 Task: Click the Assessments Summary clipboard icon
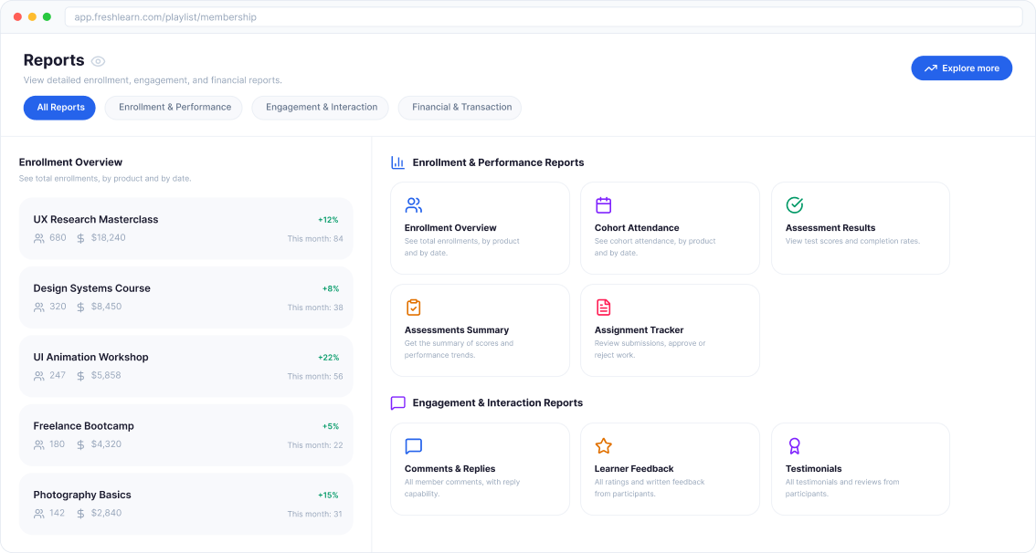coord(413,308)
